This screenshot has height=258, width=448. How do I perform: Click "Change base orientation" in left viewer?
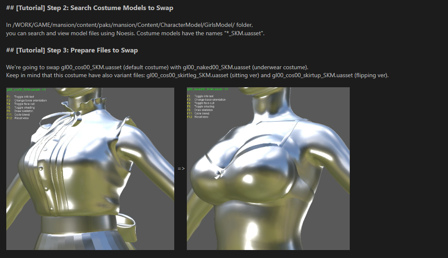pos(31,100)
